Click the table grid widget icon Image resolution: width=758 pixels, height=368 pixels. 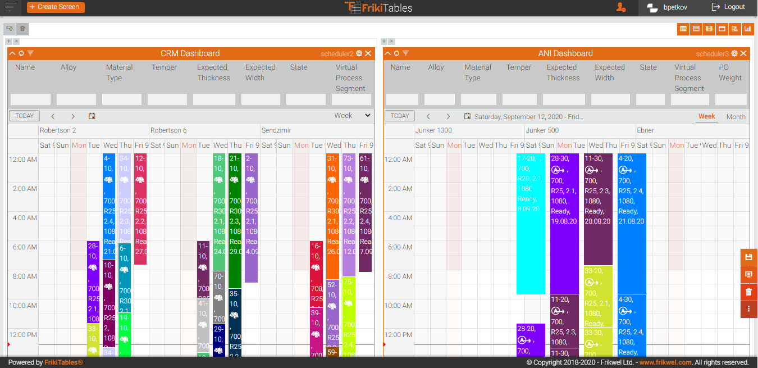click(x=683, y=29)
